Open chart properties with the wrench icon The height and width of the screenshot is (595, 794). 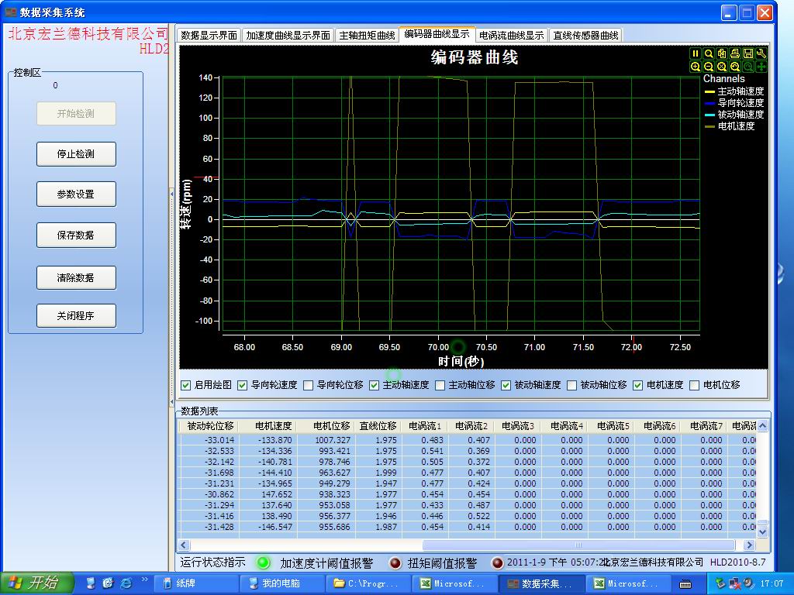(x=761, y=53)
